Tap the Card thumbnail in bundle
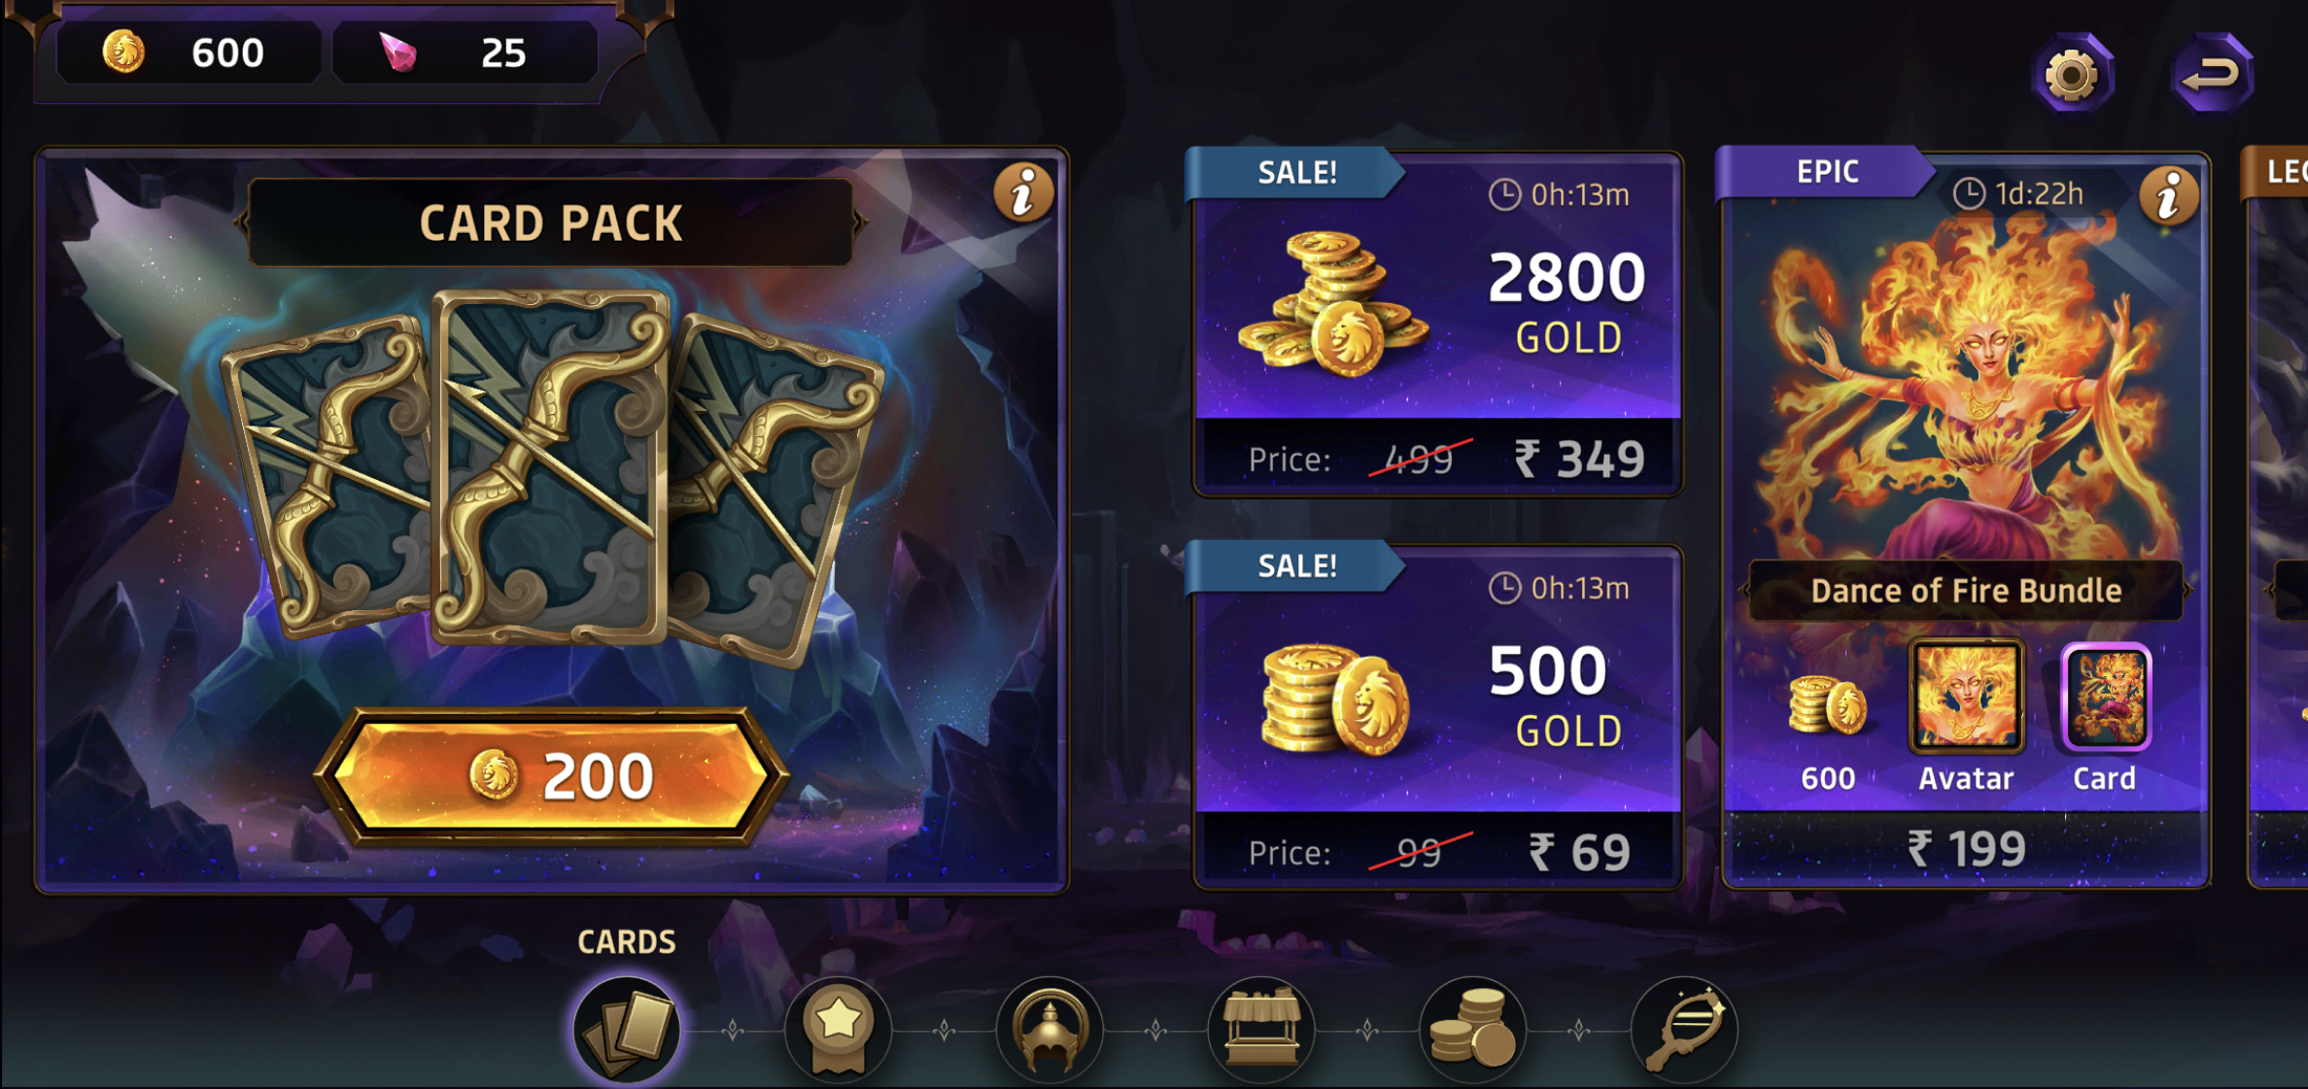Screen dimensions: 2308x1089 [x=2106, y=698]
